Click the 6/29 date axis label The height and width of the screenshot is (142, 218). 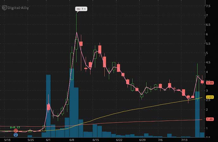[142, 140]
